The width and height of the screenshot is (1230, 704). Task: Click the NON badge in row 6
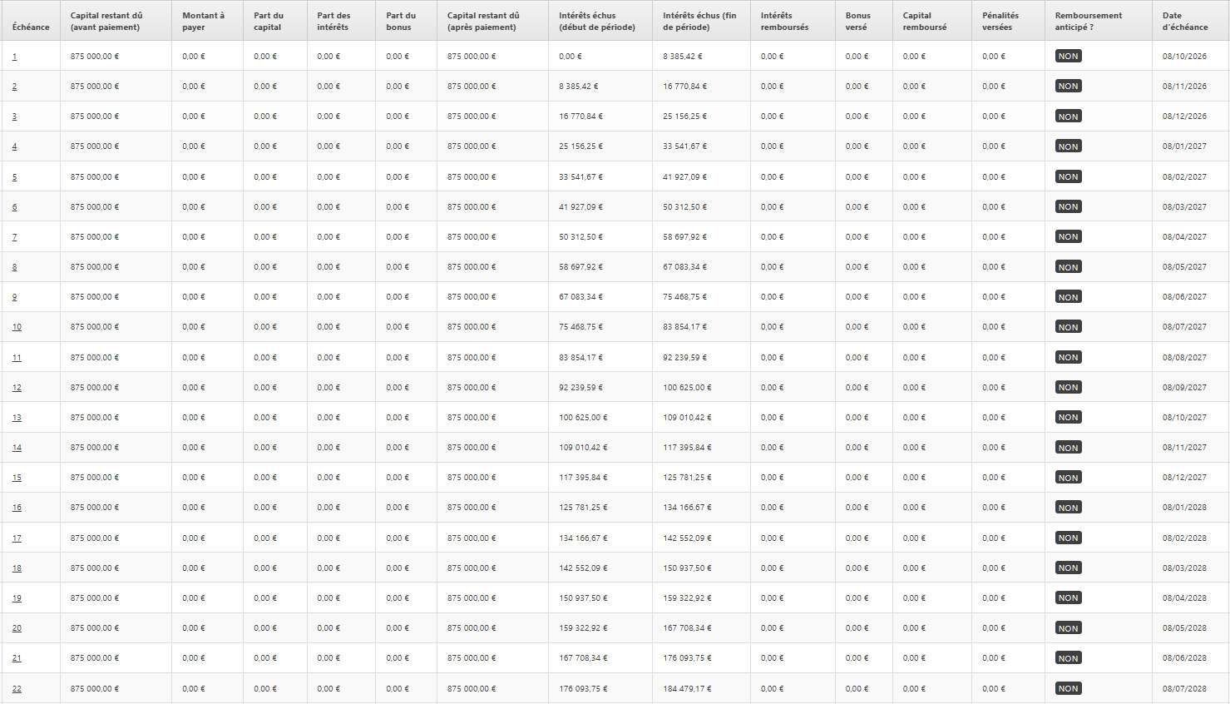(1069, 207)
